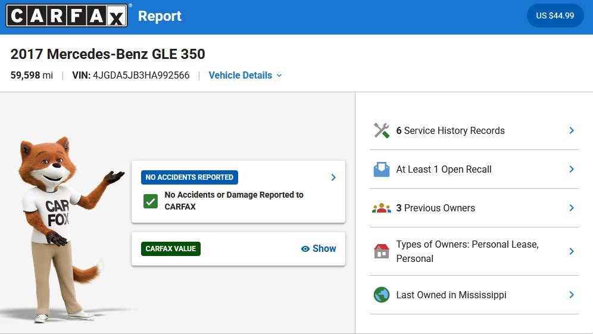This screenshot has width=593, height=334.
Task: Click the VIN 4JGDA5JB3HA992566 text
Action: 131,75
